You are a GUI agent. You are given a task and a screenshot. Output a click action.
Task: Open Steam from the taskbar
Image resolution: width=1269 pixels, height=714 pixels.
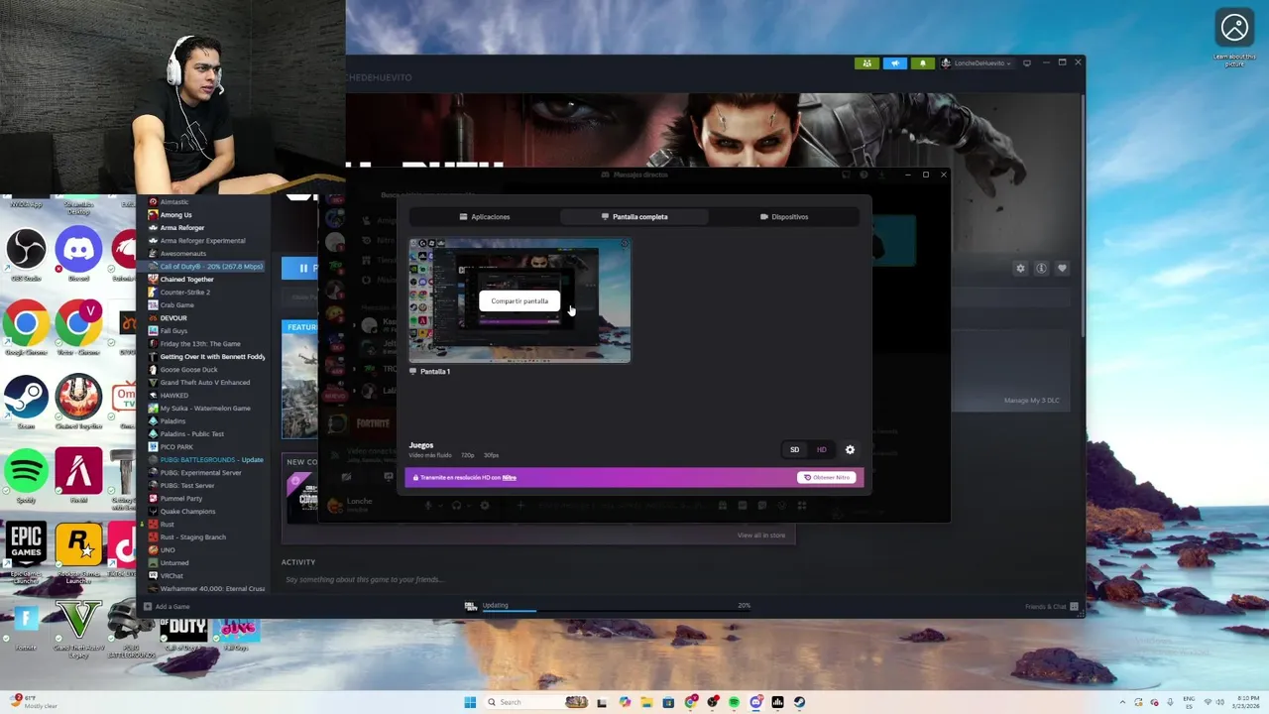799,702
